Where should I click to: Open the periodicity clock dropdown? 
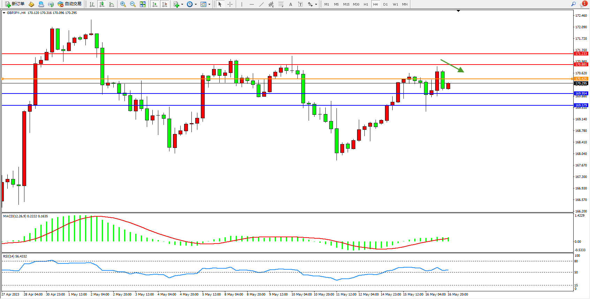click(196, 5)
